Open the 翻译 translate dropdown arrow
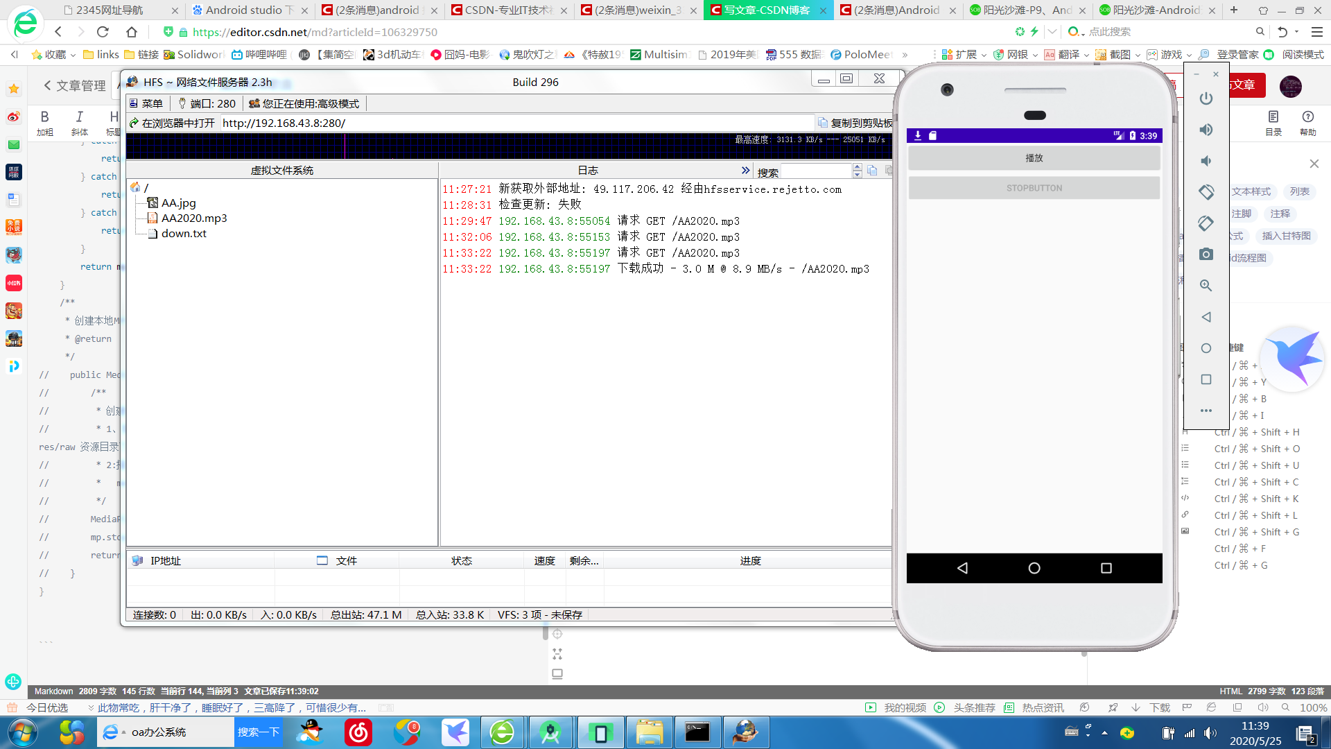1331x749 pixels. (1086, 55)
